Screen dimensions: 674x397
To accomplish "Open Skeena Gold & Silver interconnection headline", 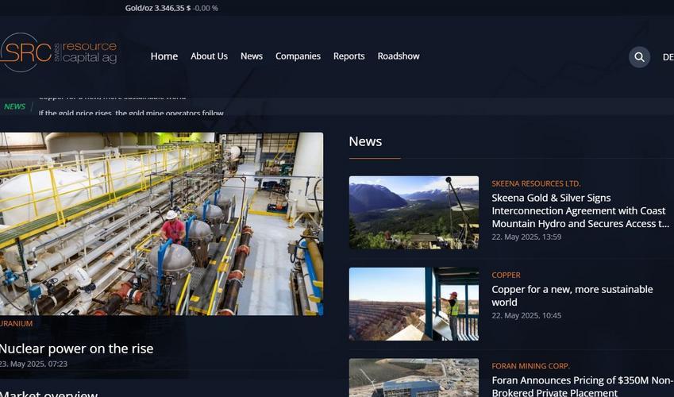I will click(580, 211).
